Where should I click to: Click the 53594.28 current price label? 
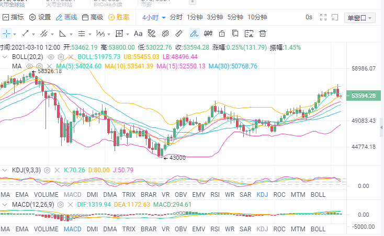click(364, 96)
